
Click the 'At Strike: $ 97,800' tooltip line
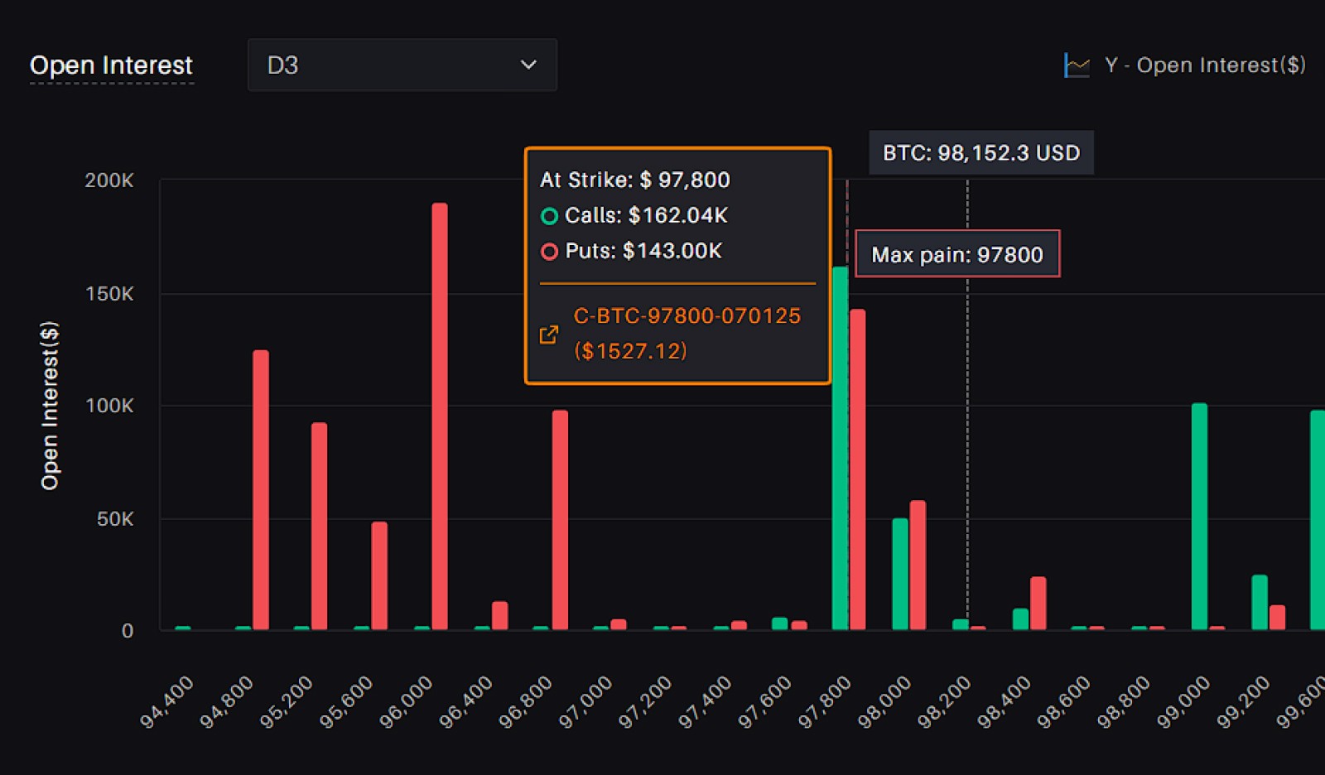pyautogui.click(x=635, y=180)
